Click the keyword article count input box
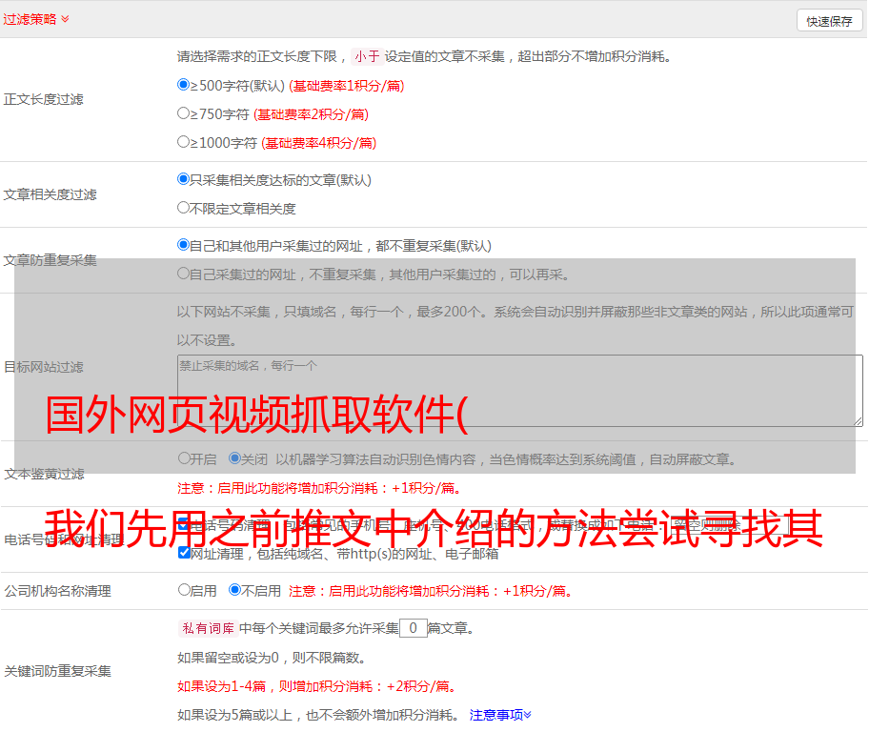 click(413, 628)
